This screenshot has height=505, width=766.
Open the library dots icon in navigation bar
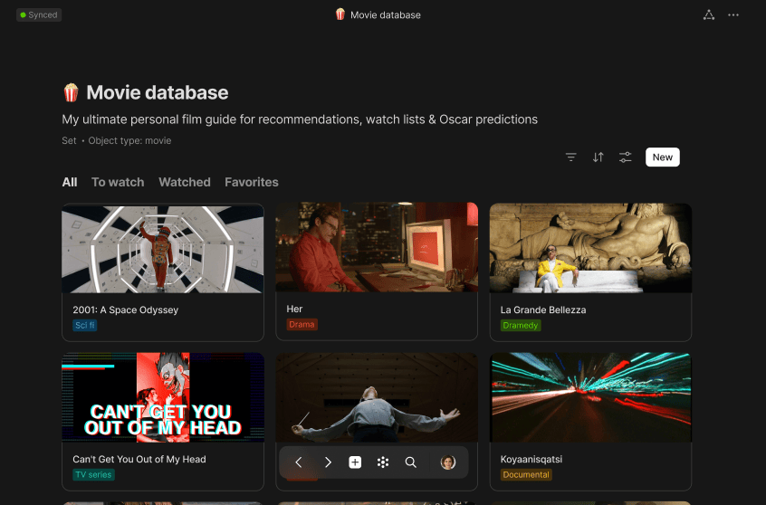(x=383, y=462)
